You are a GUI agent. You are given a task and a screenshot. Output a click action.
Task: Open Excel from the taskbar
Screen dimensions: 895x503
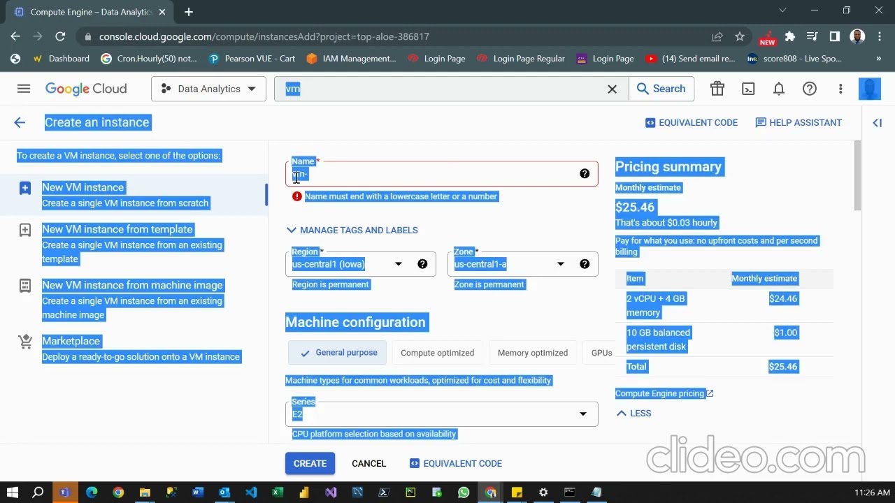[x=278, y=493]
